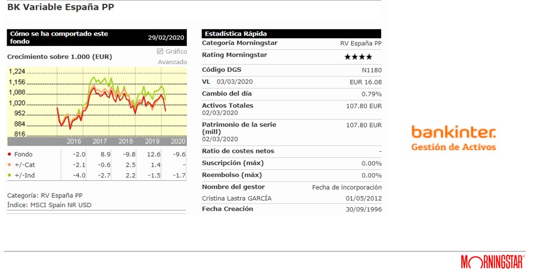Click the Código DGS value N1180
The width and height of the screenshot is (535, 274).
pos(371,70)
